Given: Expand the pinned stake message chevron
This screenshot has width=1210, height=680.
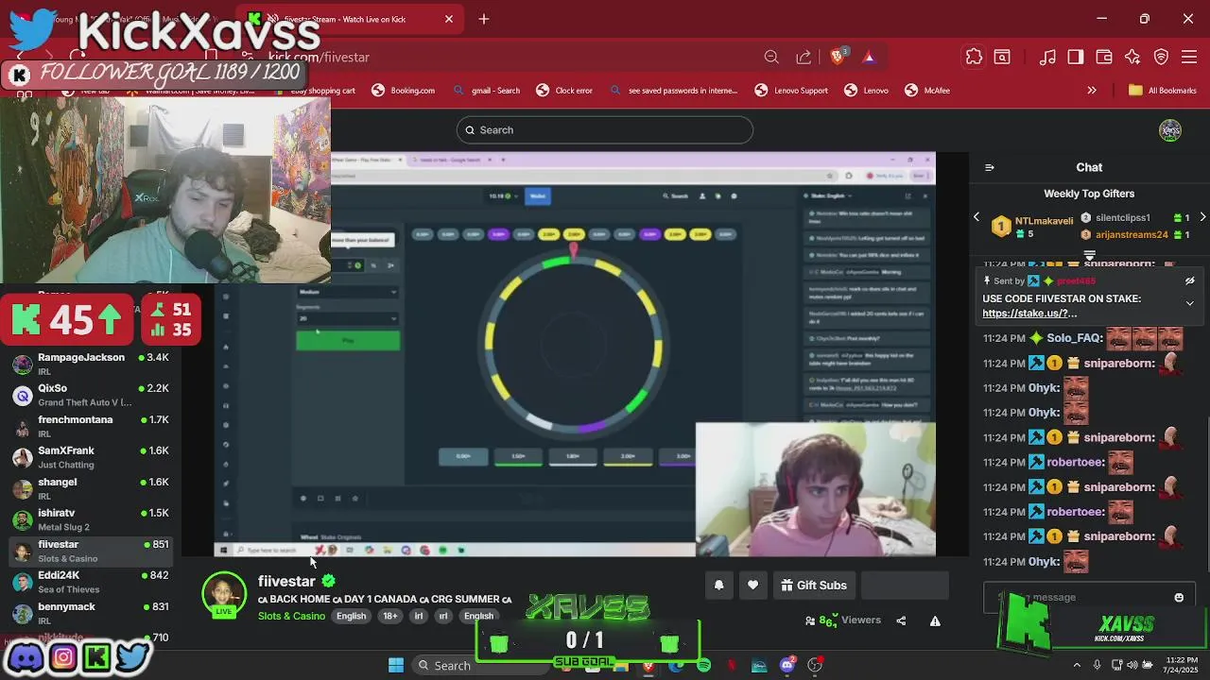Looking at the screenshot, I should [1189, 303].
